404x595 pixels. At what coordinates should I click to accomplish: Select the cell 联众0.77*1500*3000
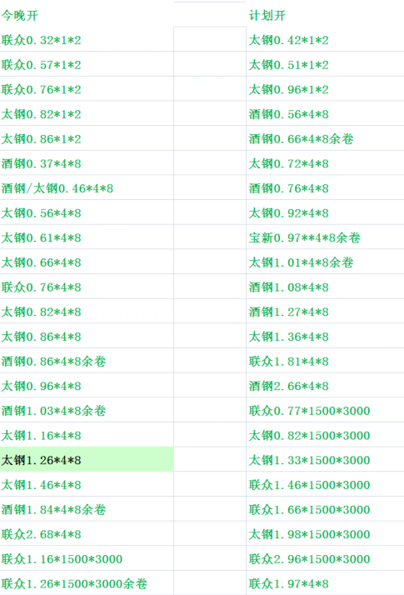coord(325,410)
